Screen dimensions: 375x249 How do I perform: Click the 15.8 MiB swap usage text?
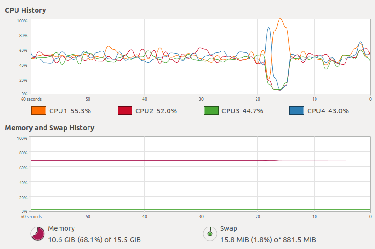click(268, 240)
